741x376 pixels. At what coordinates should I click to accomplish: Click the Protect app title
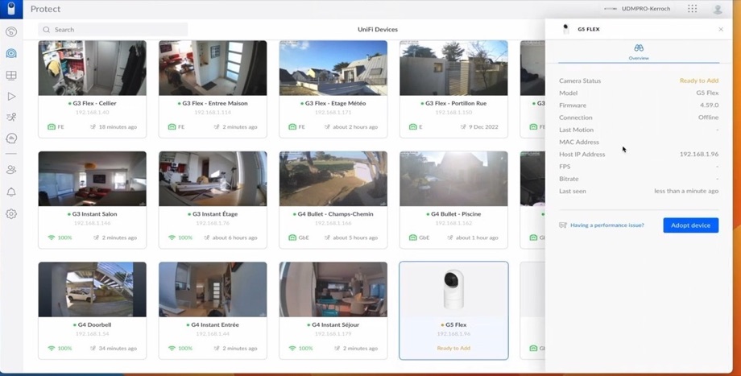click(x=45, y=9)
